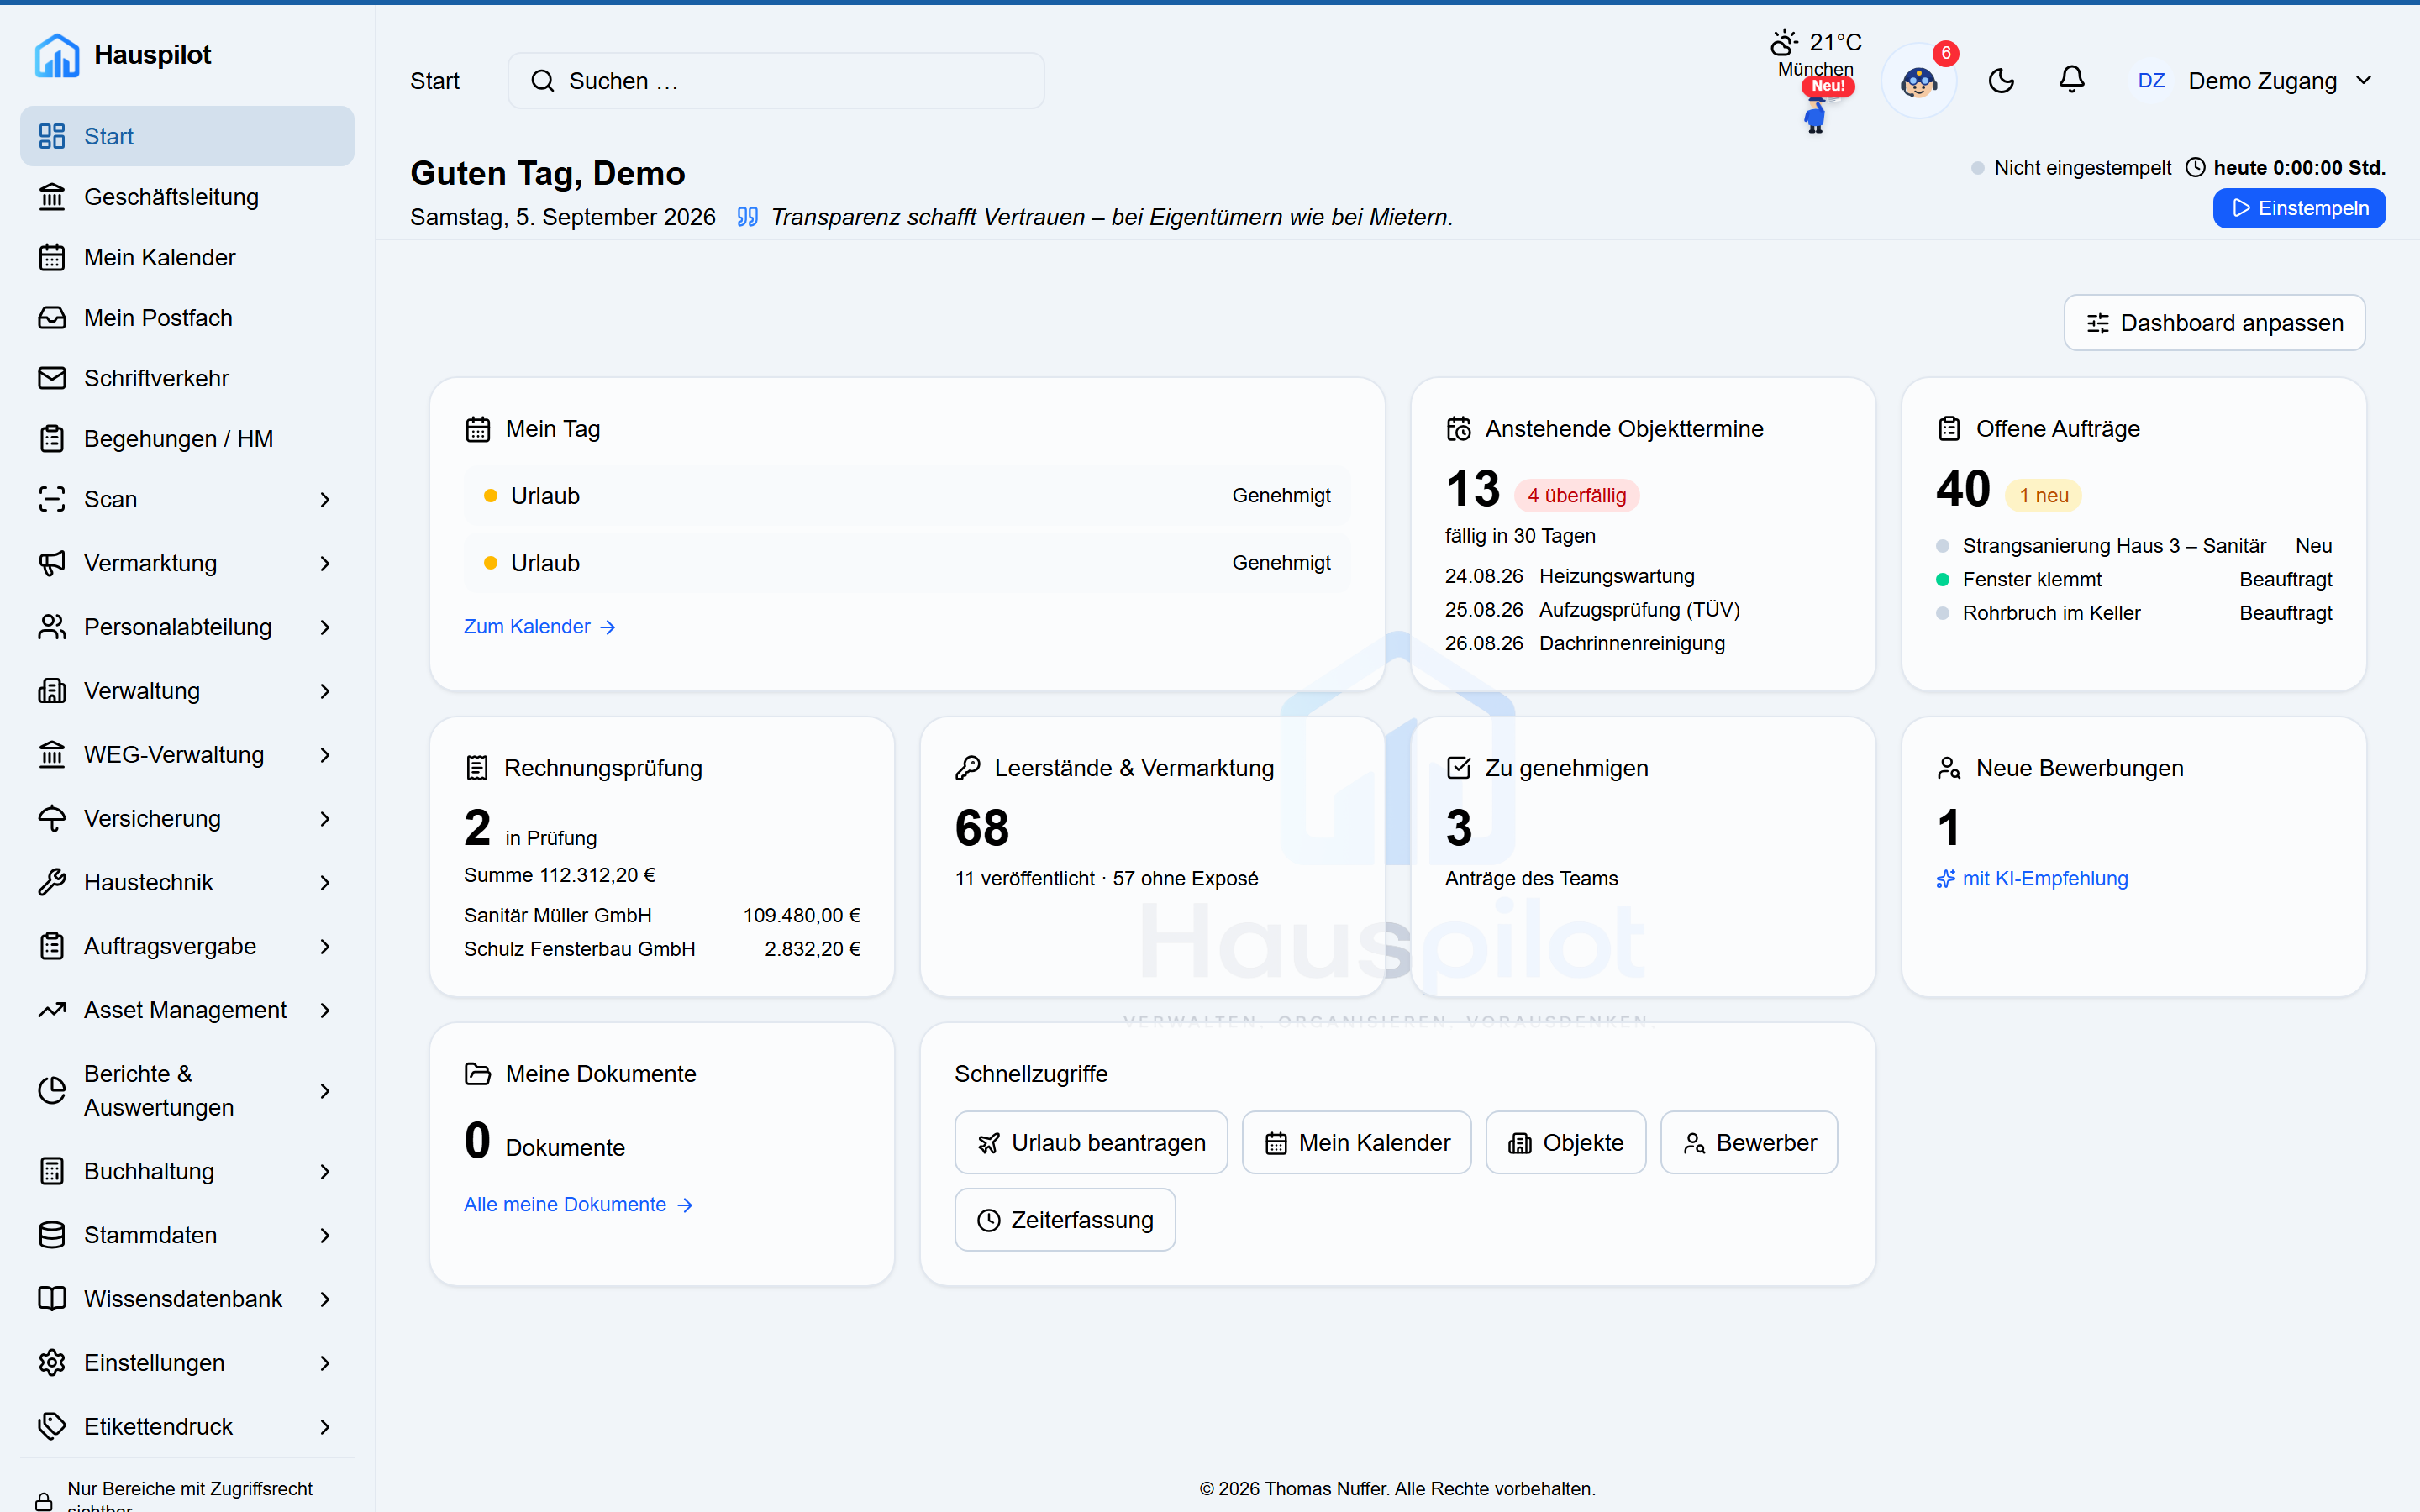Click the Stammdaten database icon
This screenshot has width=2420, height=1512.
pyautogui.click(x=52, y=1235)
